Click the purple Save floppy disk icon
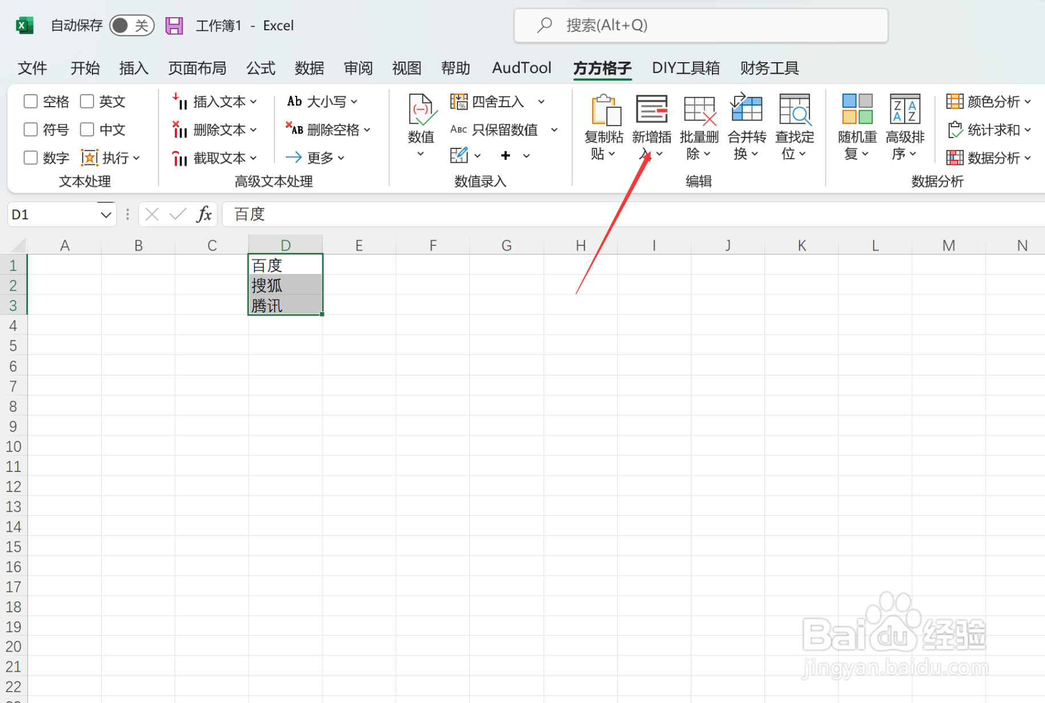Image resolution: width=1045 pixels, height=703 pixels. (174, 26)
